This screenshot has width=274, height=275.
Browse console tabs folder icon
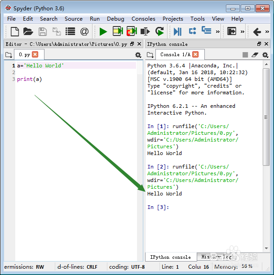click(x=150, y=55)
